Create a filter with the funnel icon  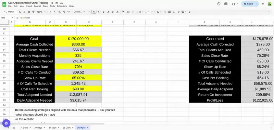tap(178, 12)
